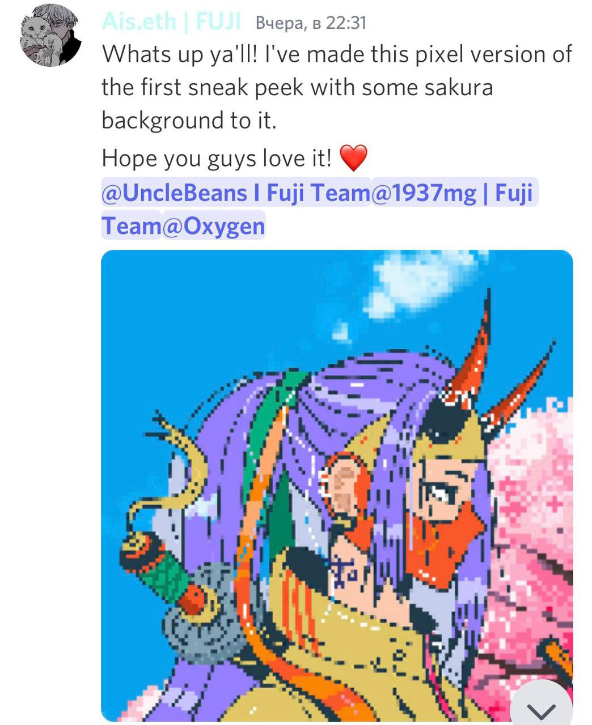This screenshot has width=592, height=725.
Task: Select the @Oxygen mention
Action: coord(214,226)
